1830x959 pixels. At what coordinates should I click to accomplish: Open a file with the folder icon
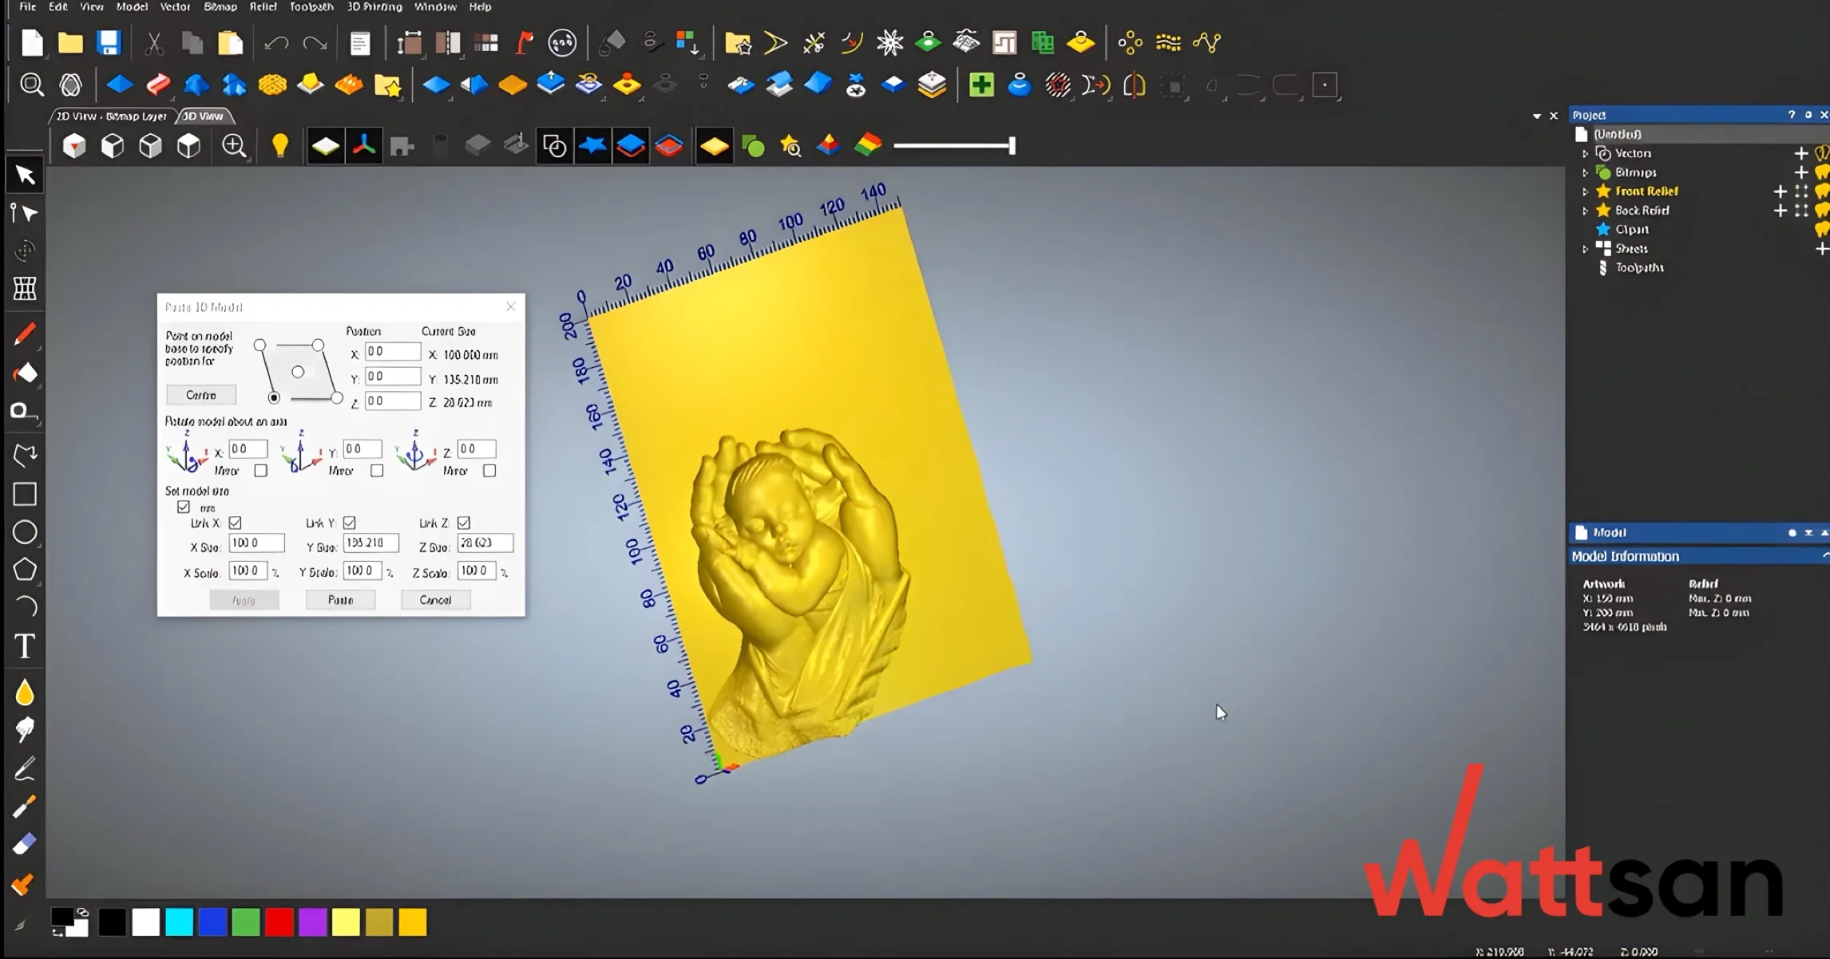pos(70,42)
